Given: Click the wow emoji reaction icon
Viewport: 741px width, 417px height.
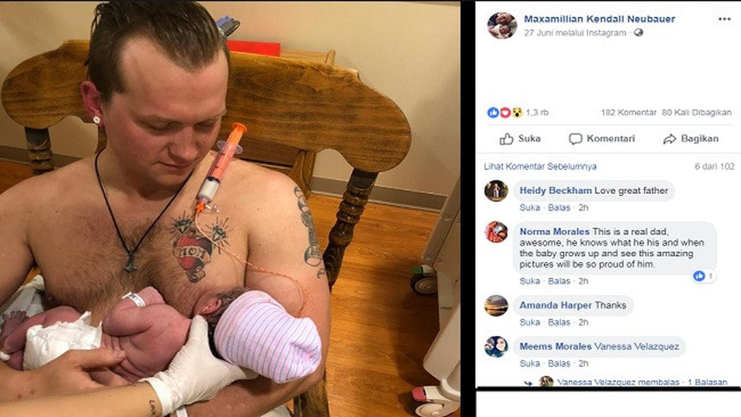Looking at the screenshot, I should coord(517,112).
